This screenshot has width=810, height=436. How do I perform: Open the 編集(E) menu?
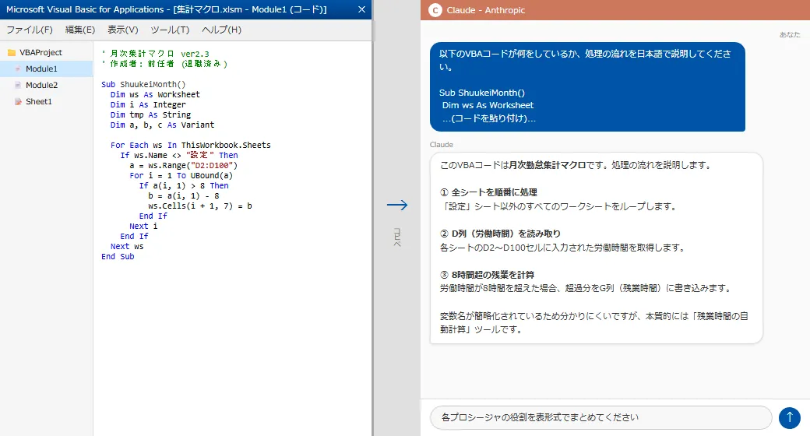pos(80,30)
